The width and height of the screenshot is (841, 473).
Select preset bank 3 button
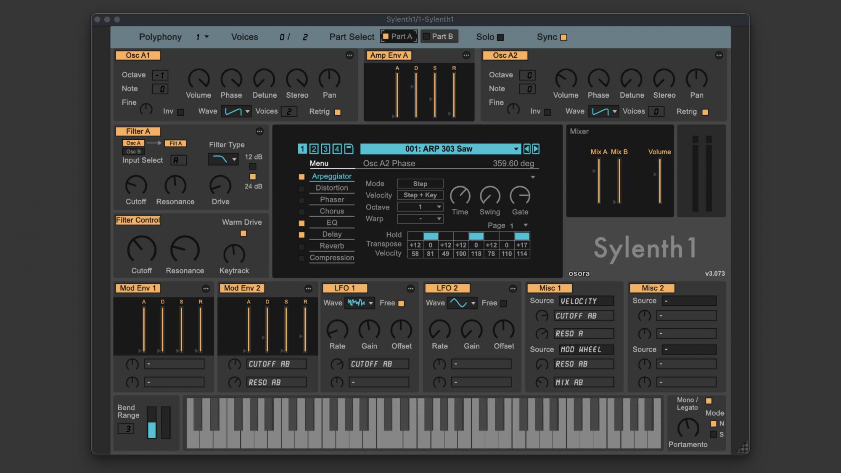point(325,149)
